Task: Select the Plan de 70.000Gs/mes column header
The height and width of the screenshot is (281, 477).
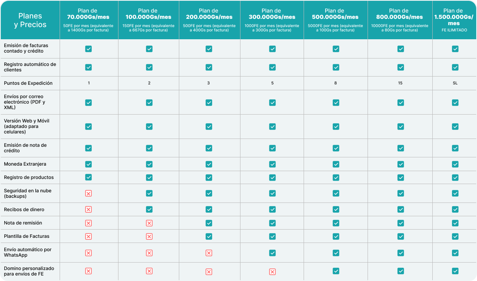Action: click(x=89, y=14)
